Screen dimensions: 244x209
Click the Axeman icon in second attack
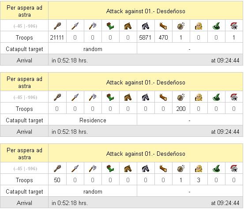[93, 97]
